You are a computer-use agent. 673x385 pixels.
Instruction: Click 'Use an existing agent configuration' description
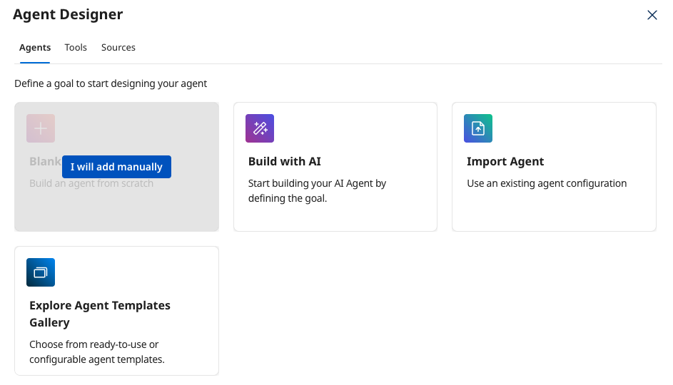pyautogui.click(x=547, y=183)
